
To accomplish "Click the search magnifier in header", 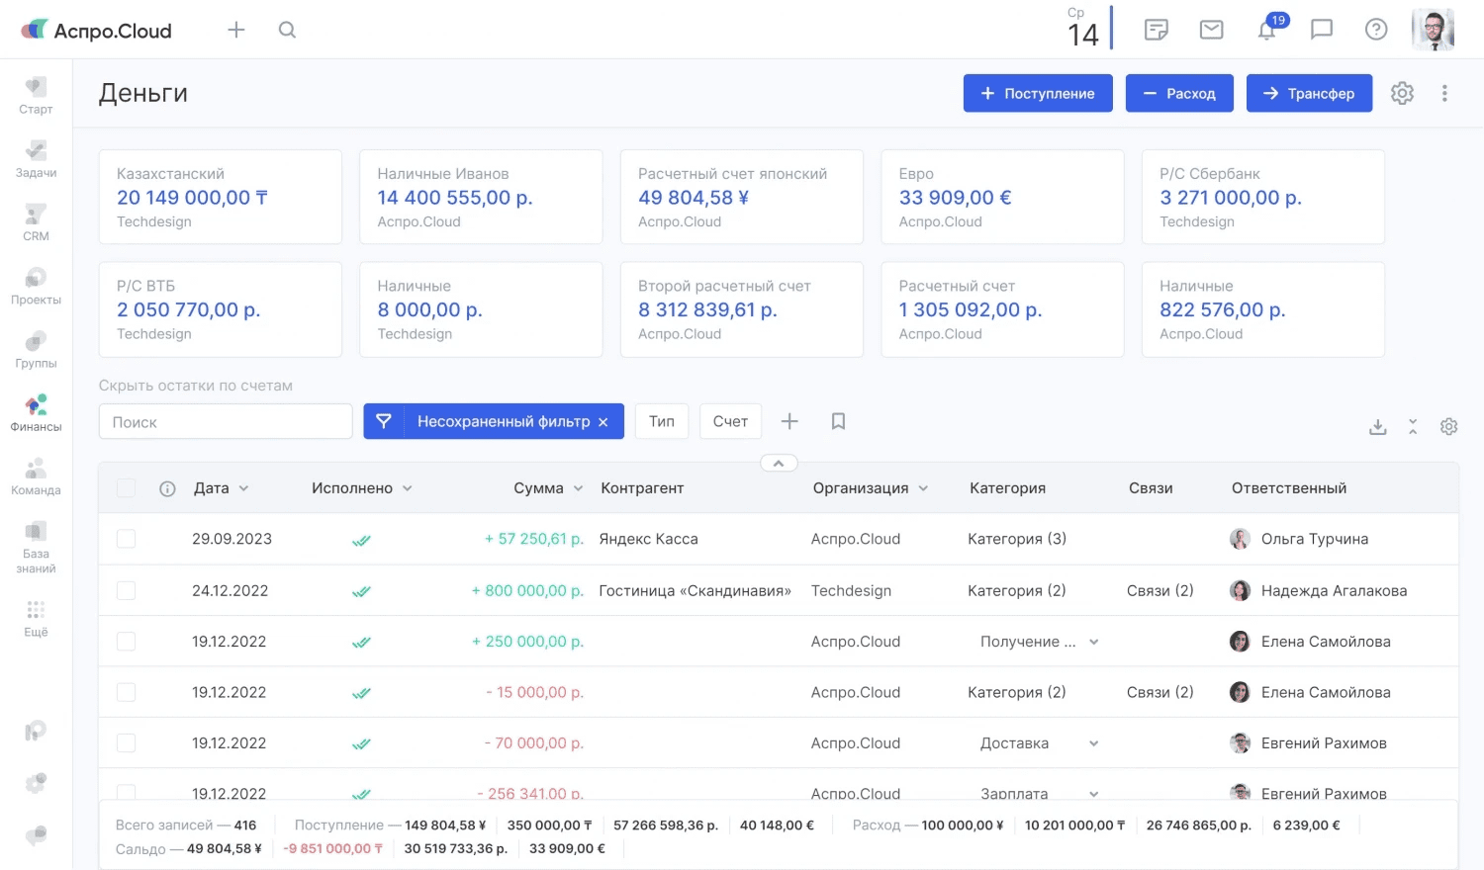I will coord(287,30).
